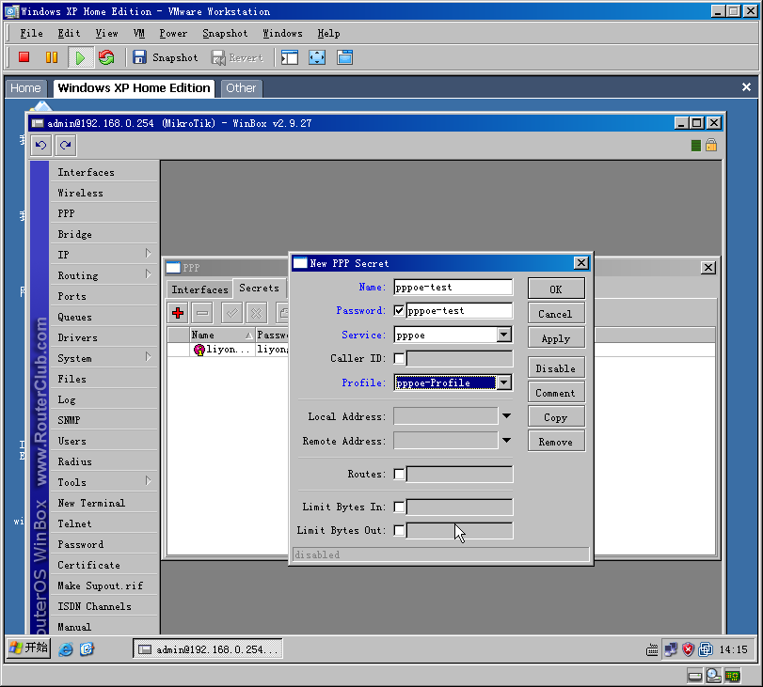The image size is (763, 687).
Task: Click Cancel in New PPP Secret
Action: click(x=556, y=314)
